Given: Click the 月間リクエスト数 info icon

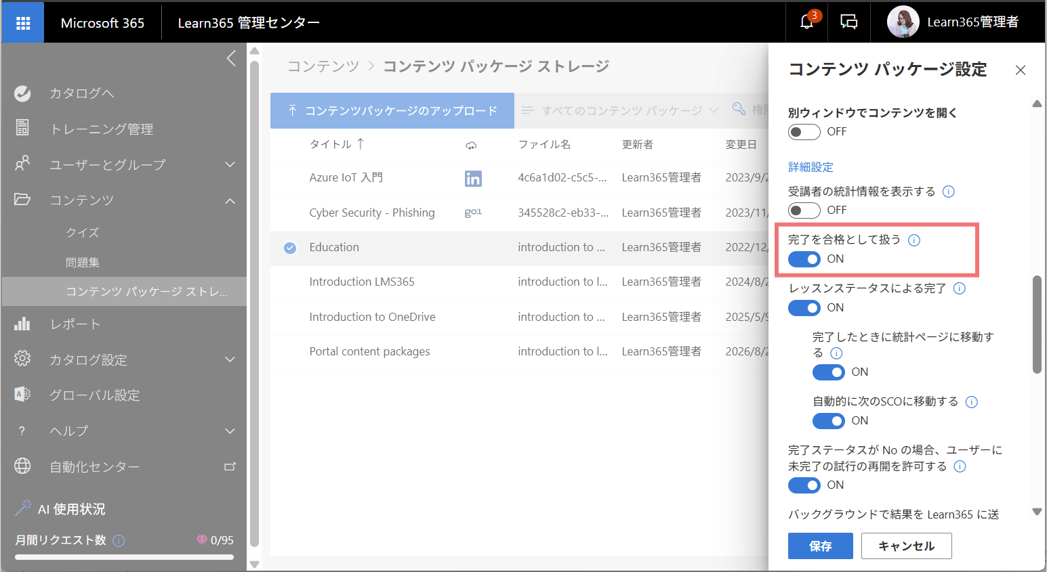Looking at the screenshot, I should click(119, 540).
